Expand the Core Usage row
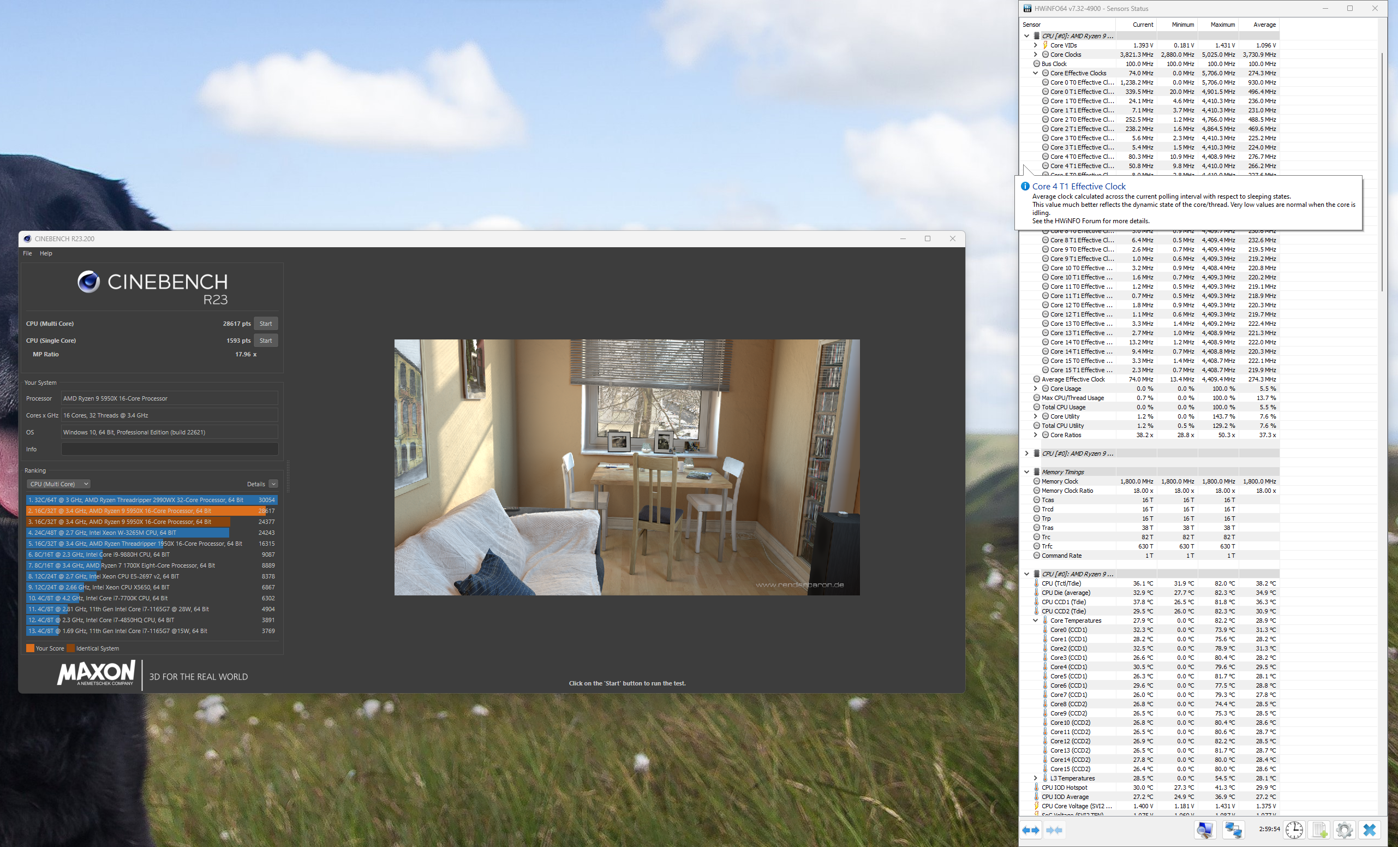Viewport: 1398px width, 847px height. pyautogui.click(x=1036, y=389)
